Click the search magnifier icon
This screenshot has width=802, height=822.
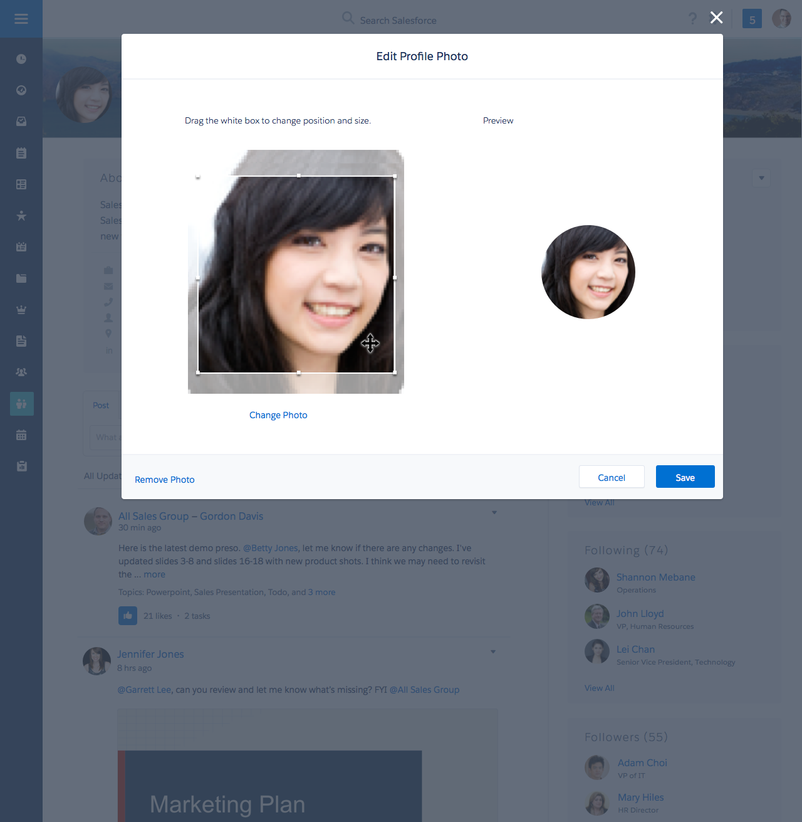[348, 18]
